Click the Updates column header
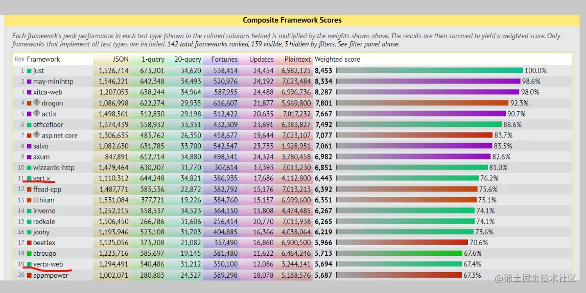 pyautogui.click(x=262, y=59)
